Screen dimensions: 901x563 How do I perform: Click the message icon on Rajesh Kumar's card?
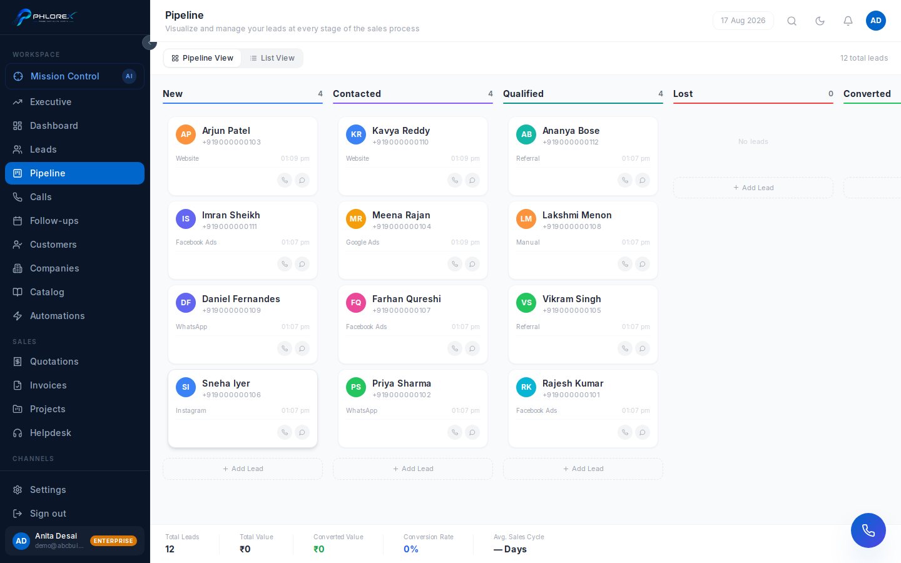click(643, 432)
